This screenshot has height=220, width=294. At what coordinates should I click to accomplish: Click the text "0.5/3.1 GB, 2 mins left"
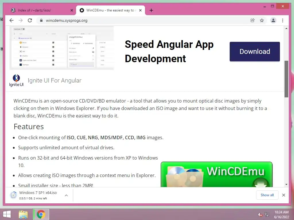coord(33,198)
